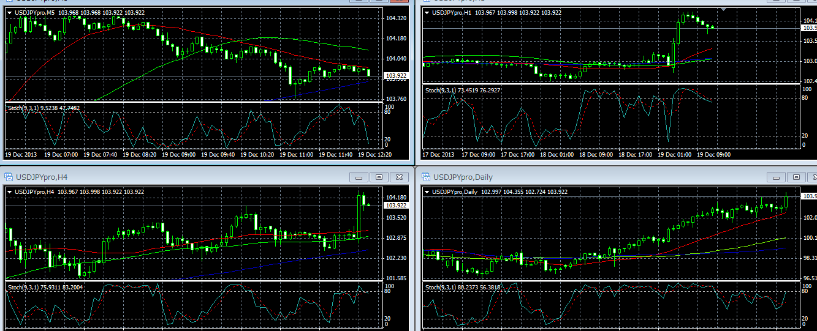Click the Stoch(9,3,1) 75.9311 83.2004 label
The image size is (817, 331).
[x=45, y=286]
